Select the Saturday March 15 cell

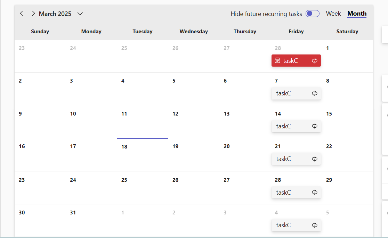point(347,121)
